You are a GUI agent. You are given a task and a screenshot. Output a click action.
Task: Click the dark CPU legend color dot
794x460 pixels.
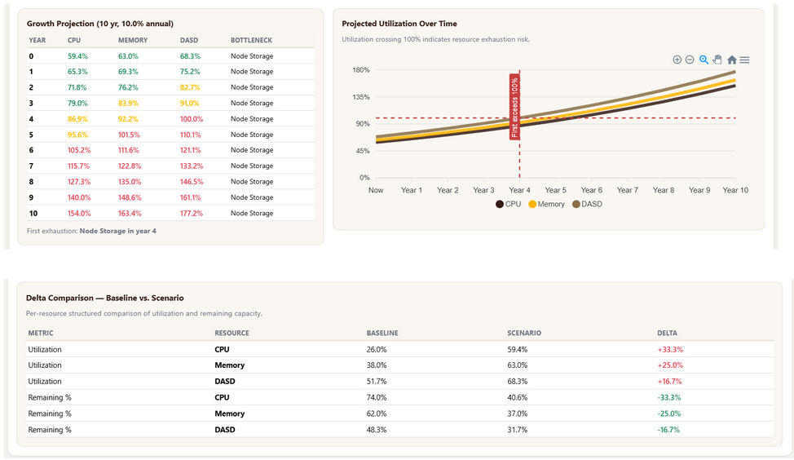pos(499,204)
